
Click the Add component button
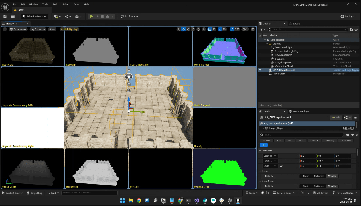click(x=336, y=118)
